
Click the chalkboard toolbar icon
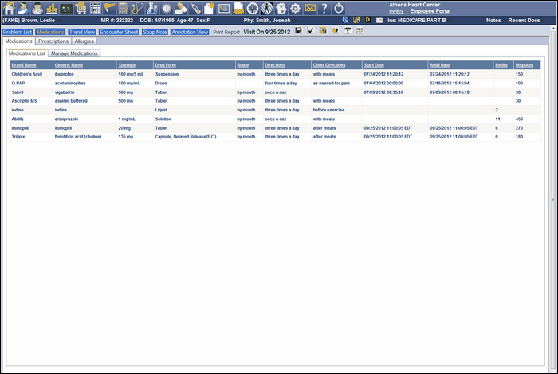coord(66,8)
